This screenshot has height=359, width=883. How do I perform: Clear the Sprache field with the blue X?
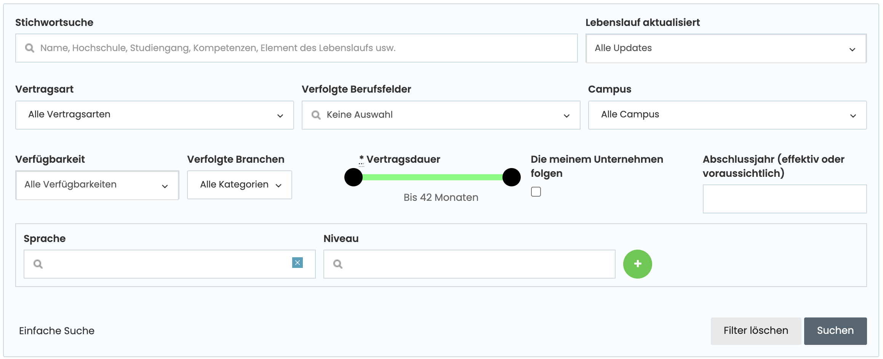tap(297, 262)
